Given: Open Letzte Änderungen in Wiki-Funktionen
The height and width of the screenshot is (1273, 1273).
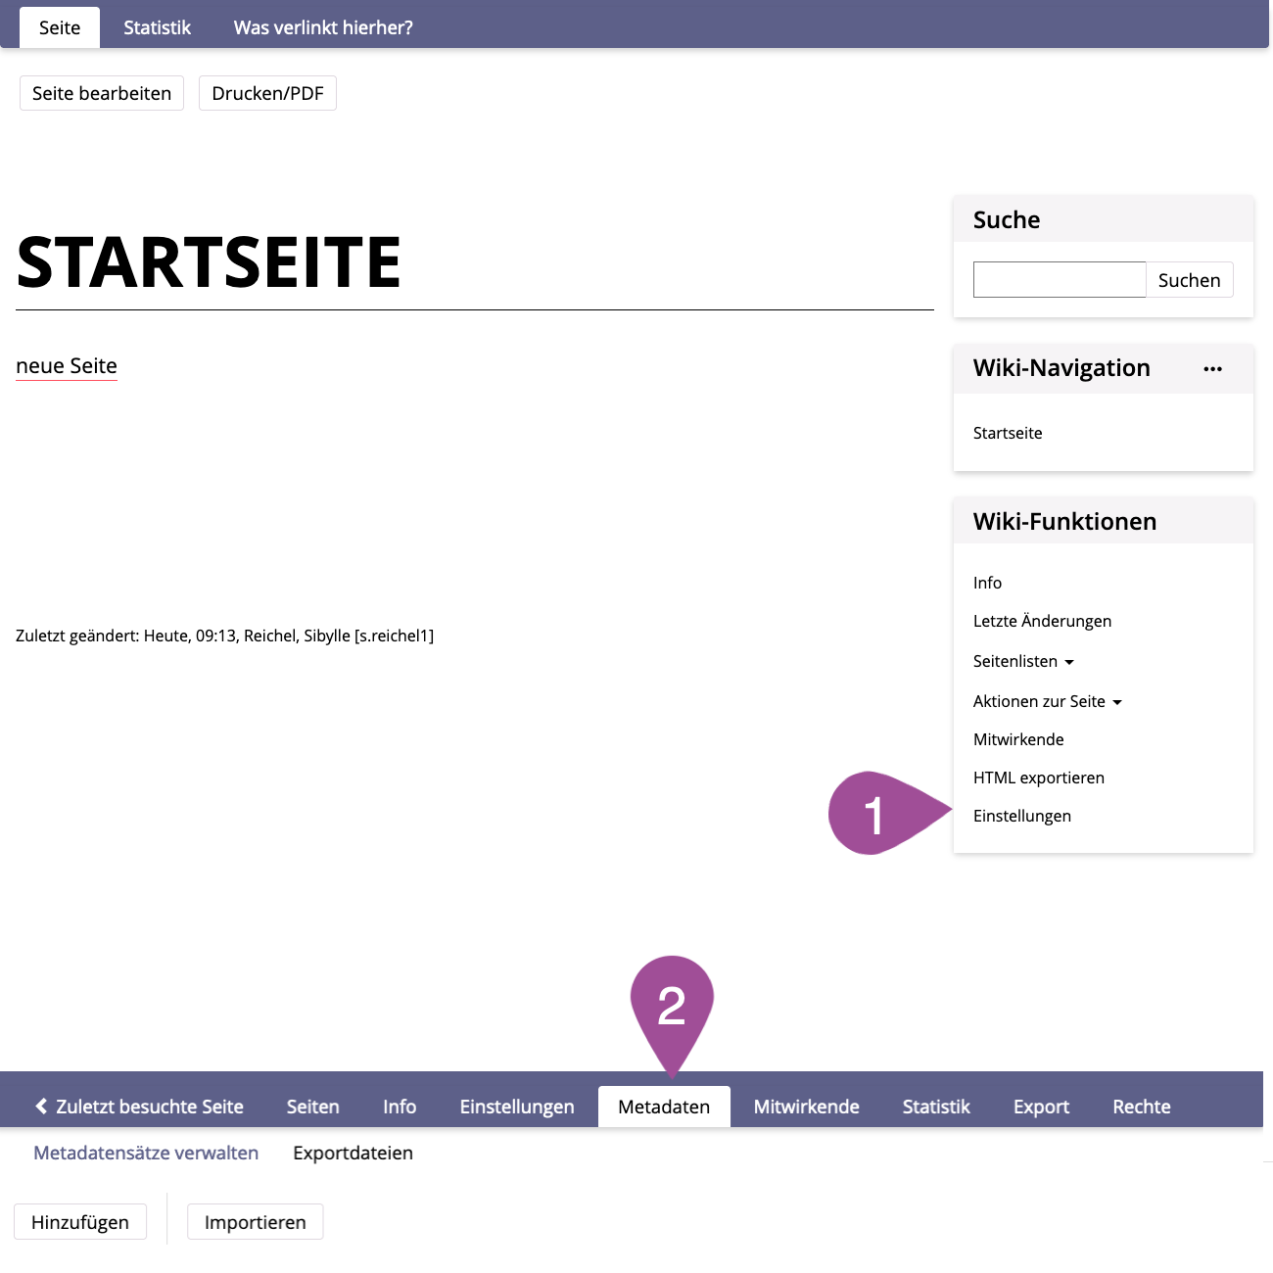Looking at the screenshot, I should [1042, 621].
